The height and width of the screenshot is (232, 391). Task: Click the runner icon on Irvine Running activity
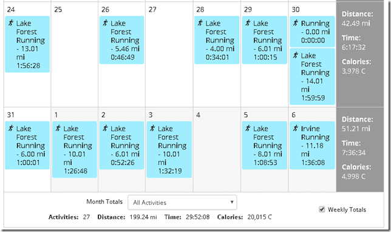click(x=296, y=128)
